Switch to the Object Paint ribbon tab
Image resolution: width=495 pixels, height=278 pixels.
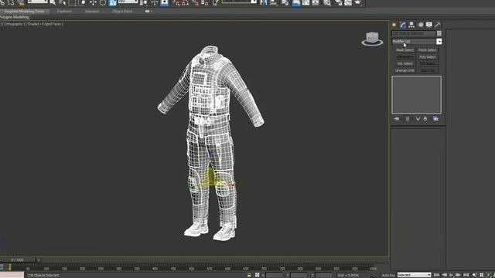coord(122,11)
